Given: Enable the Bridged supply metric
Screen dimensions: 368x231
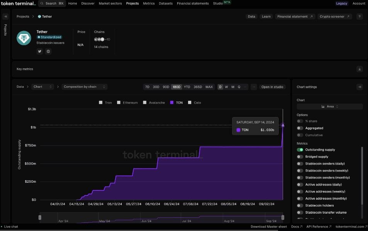Looking at the screenshot, I should [300, 156].
